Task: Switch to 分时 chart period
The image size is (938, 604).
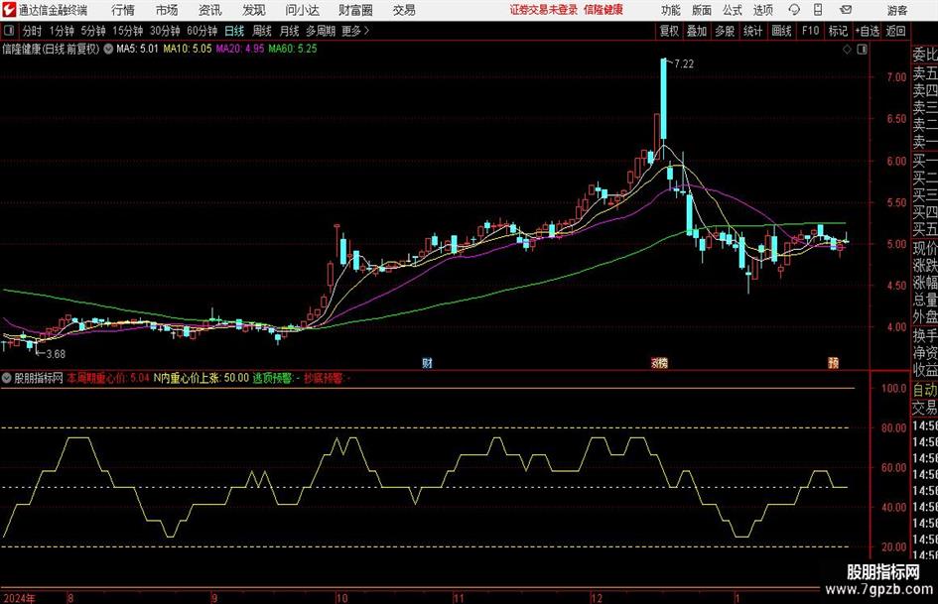Action: (32, 31)
